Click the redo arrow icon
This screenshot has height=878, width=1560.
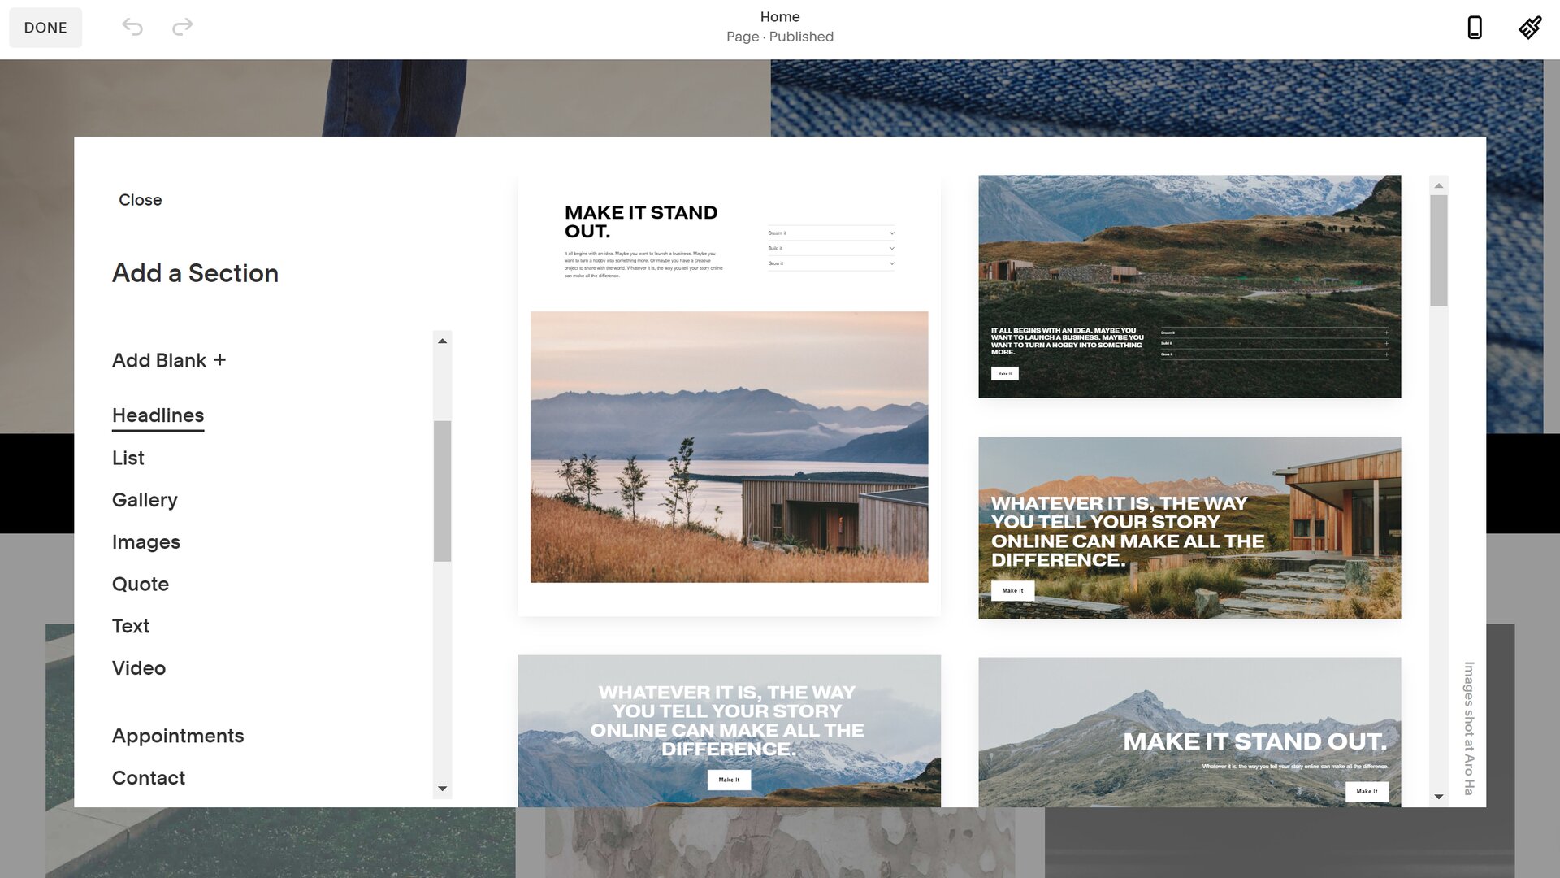(x=182, y=27)
